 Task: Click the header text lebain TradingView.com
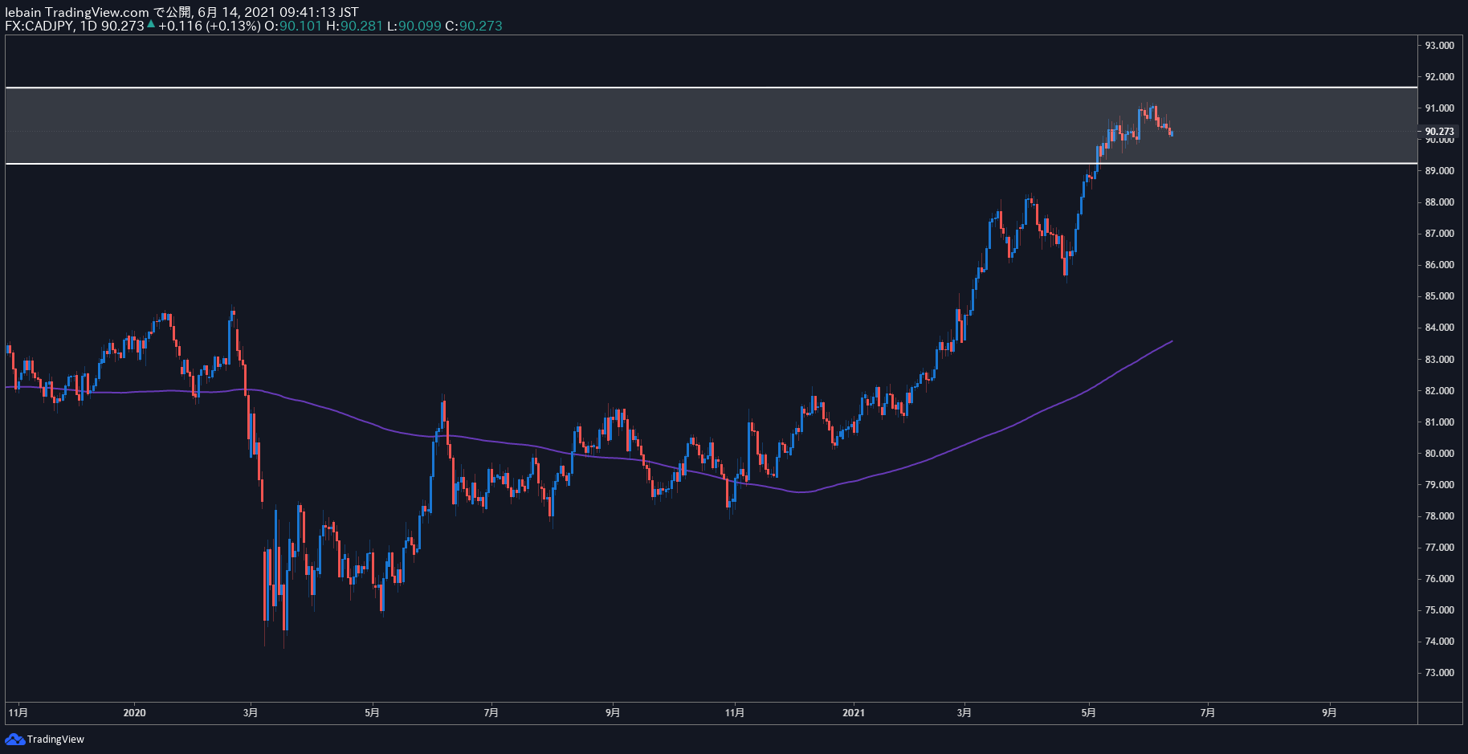pos(77,12)
